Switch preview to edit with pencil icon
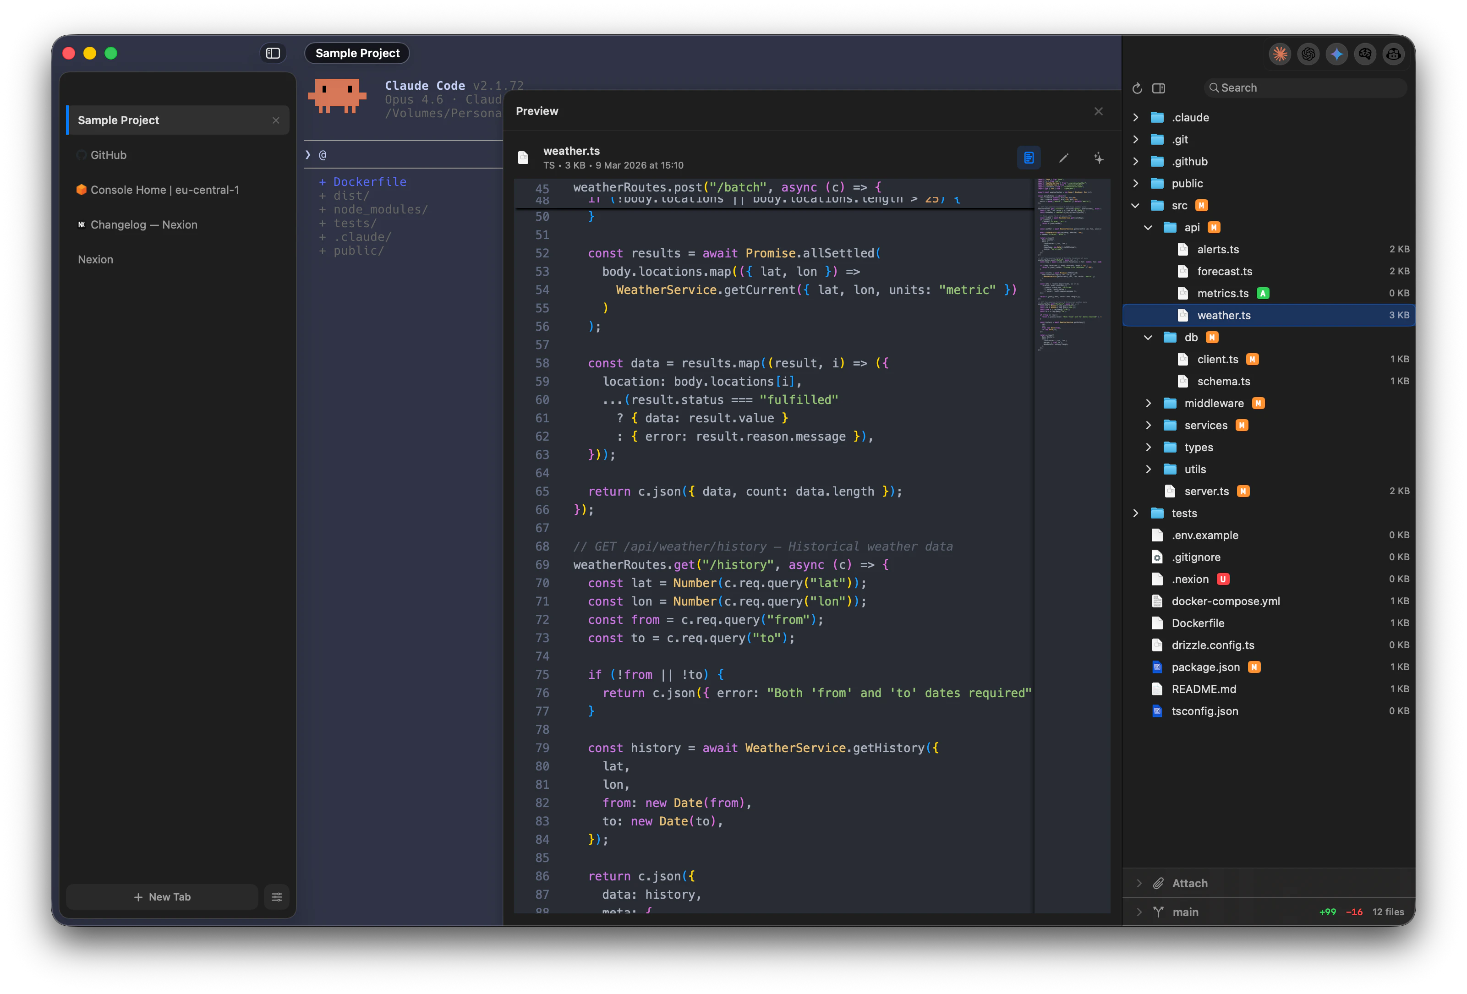1467x994 pixels. pos(1064,158)
